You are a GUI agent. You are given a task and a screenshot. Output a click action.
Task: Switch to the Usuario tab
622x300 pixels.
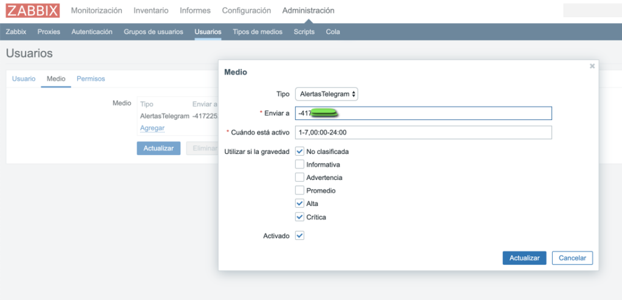(24, 79)
